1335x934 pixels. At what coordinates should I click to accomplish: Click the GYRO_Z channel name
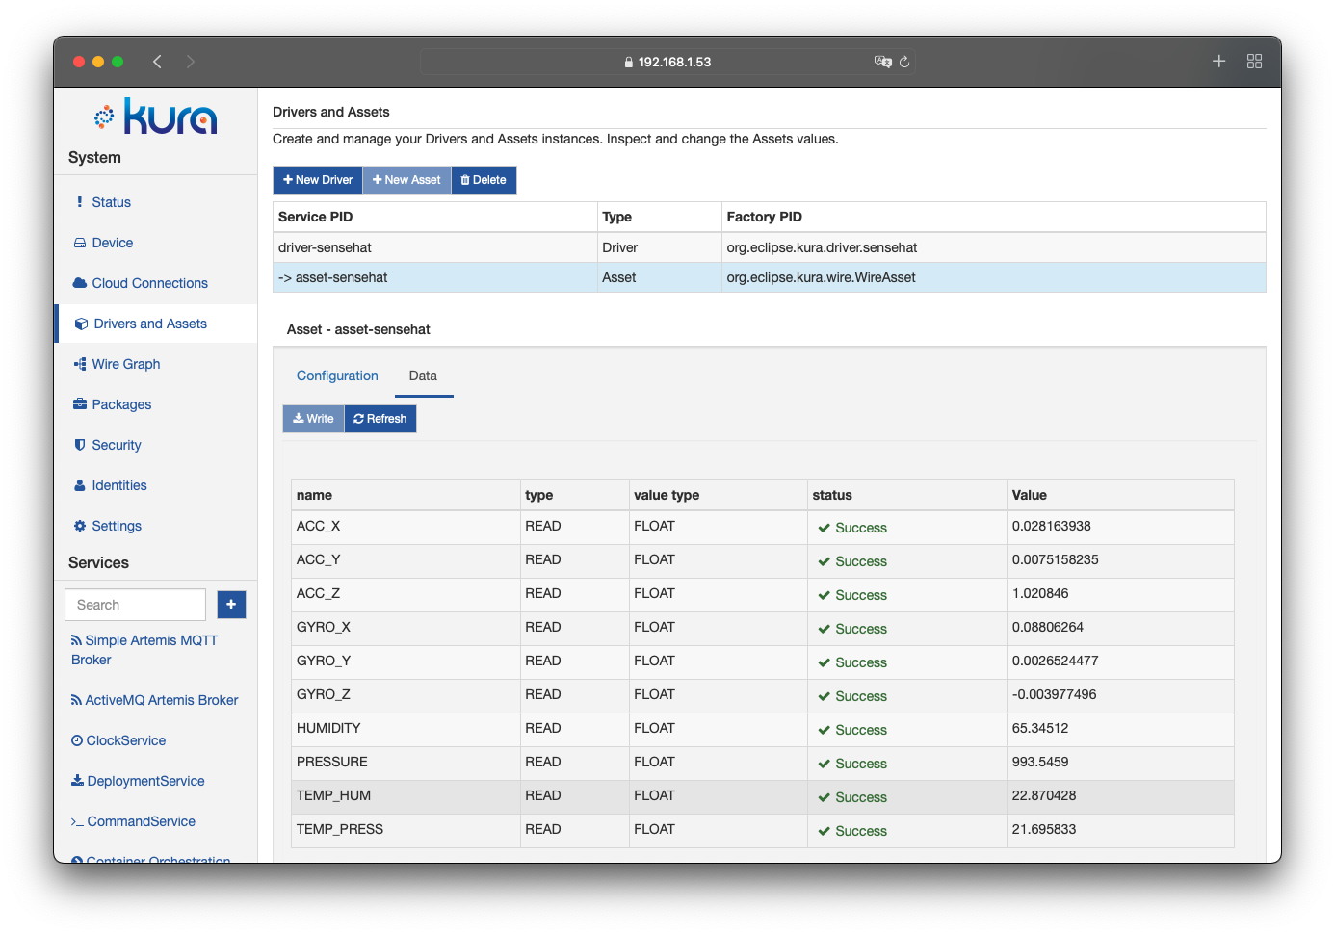324,694
